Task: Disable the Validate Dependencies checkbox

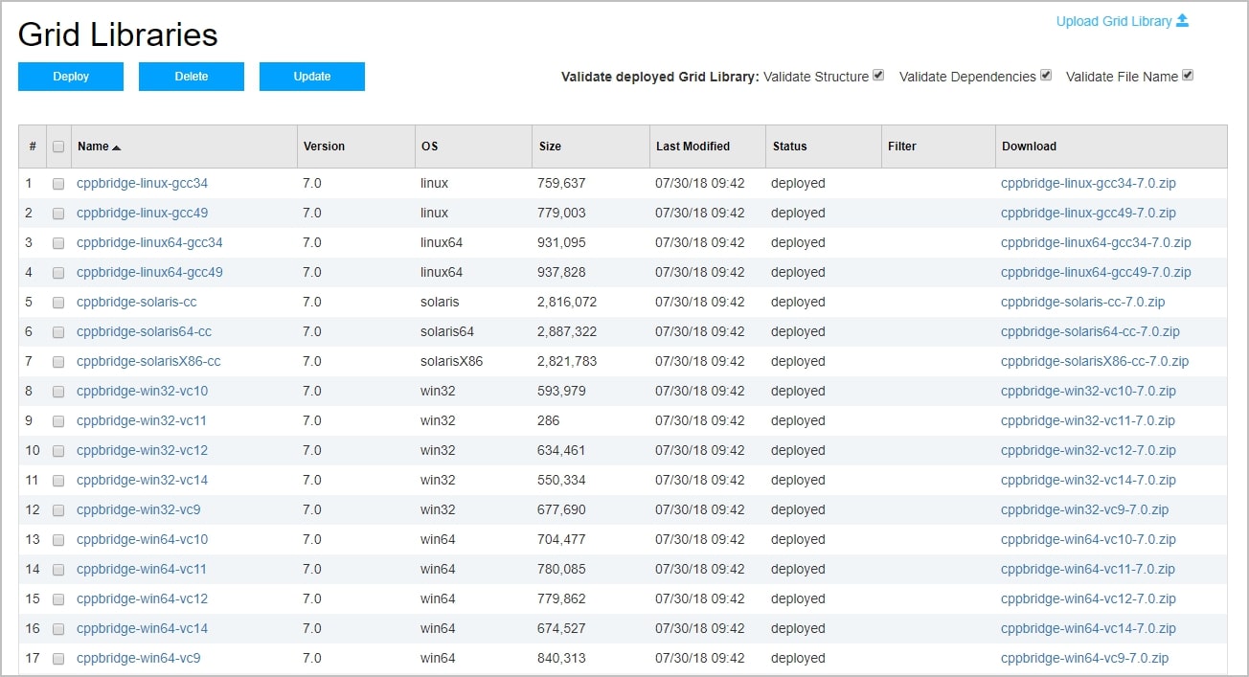Action: pyautogui.click(x=1046, y=76)
